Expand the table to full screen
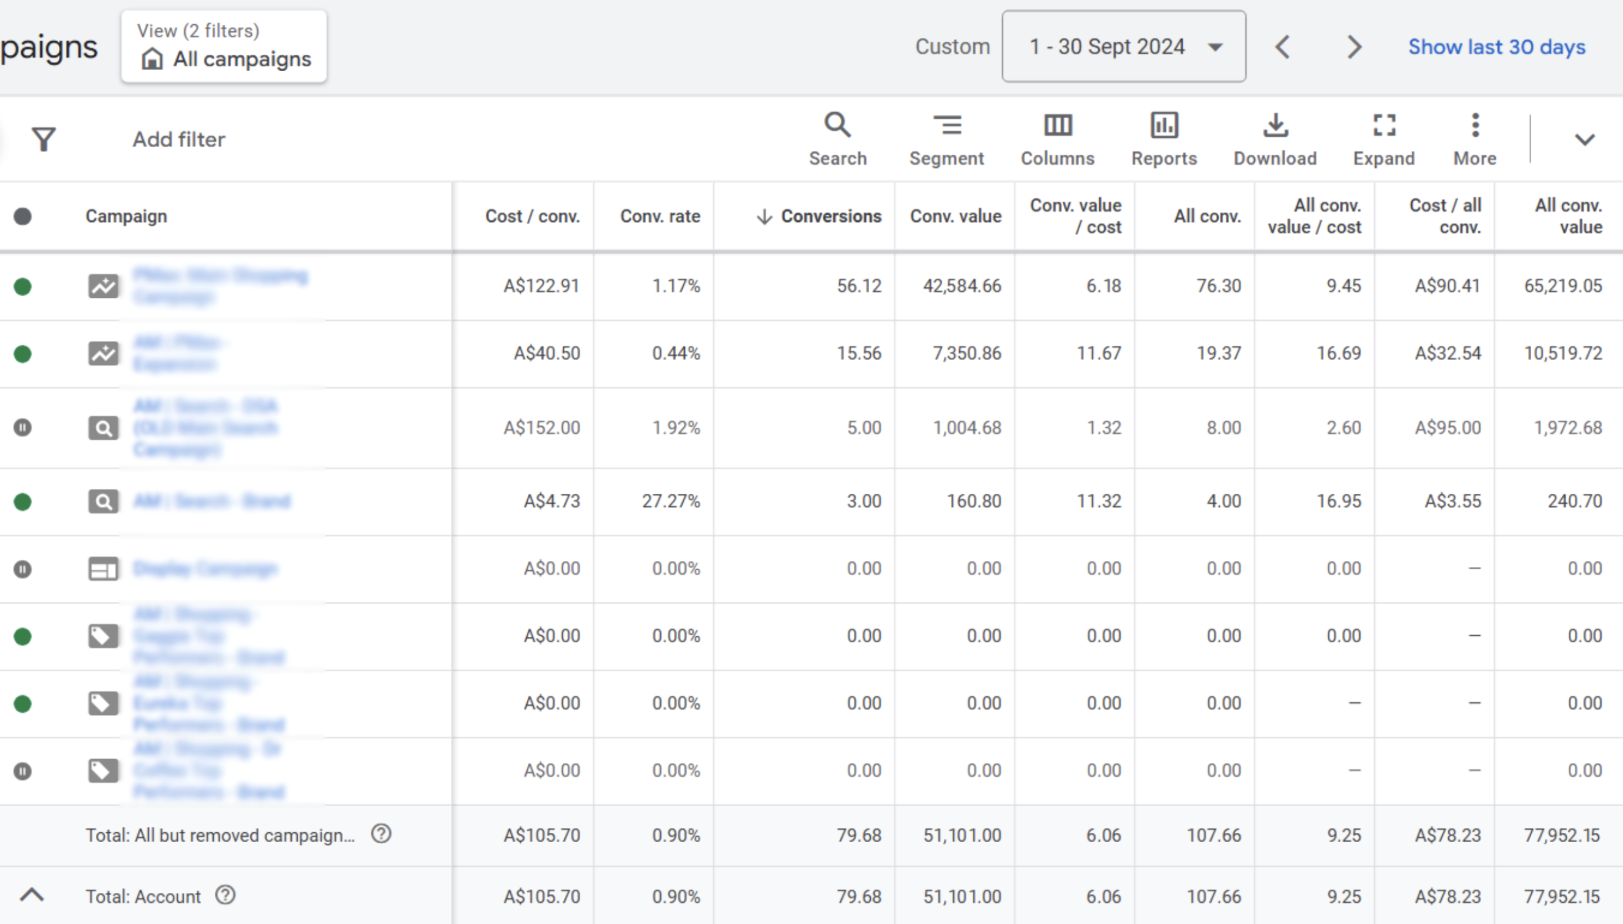 [x=1384, y=139]
